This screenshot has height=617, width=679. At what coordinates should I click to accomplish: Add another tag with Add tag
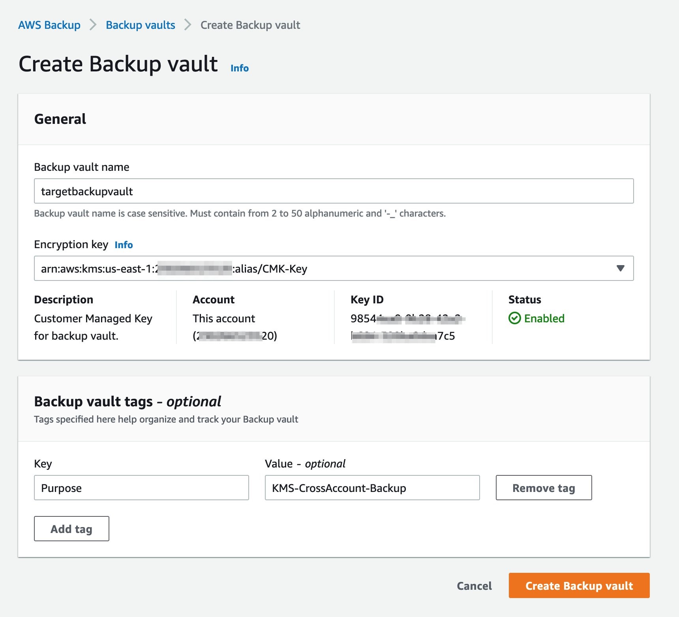coord(71,529)
